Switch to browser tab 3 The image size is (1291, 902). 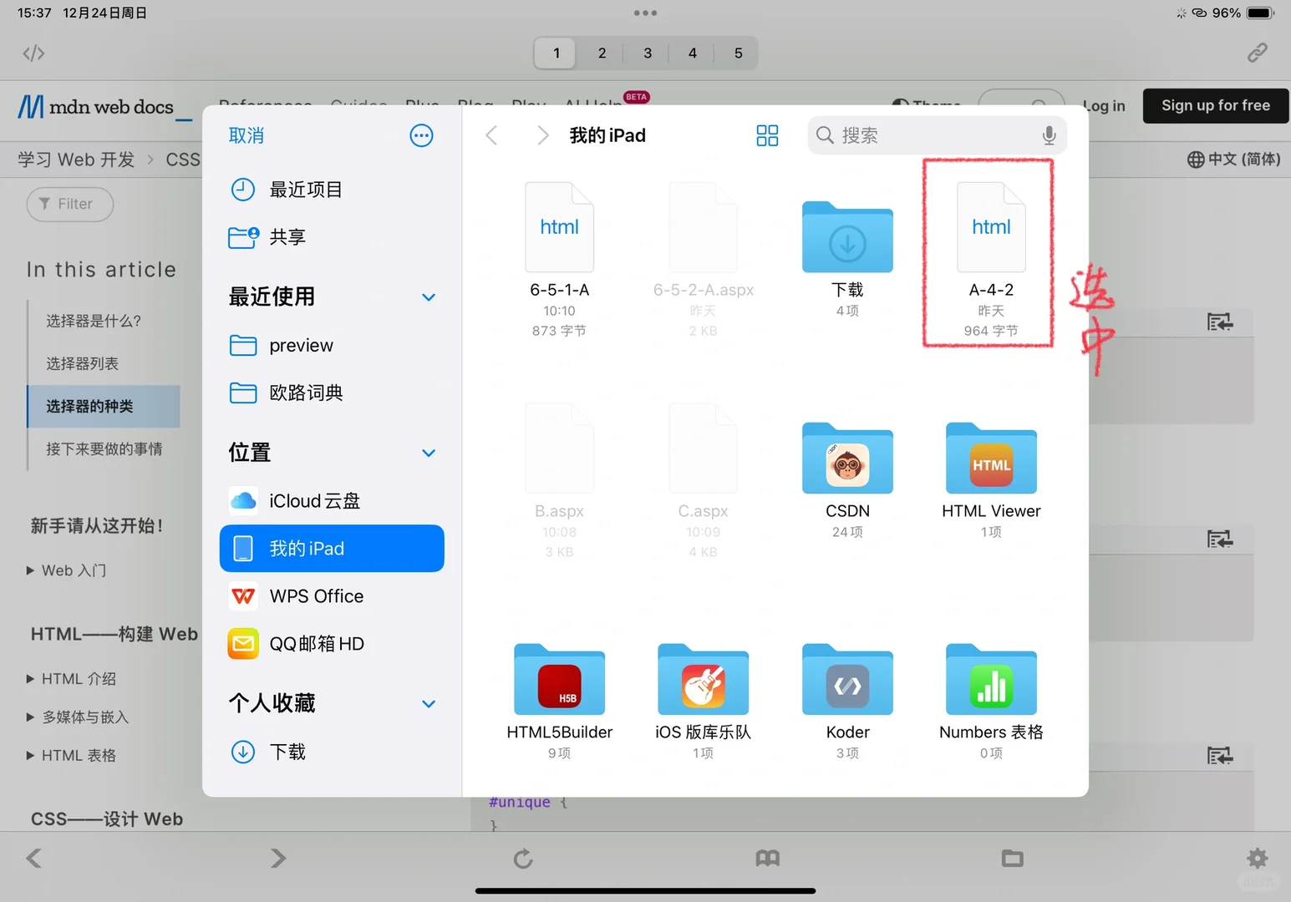[x=647, y=53]
